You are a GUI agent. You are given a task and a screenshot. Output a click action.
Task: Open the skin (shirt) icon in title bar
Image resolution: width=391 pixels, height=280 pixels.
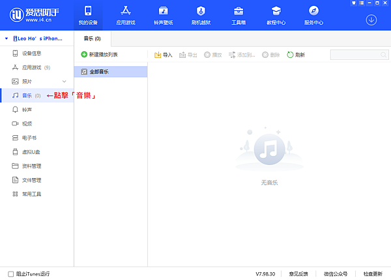354,3
